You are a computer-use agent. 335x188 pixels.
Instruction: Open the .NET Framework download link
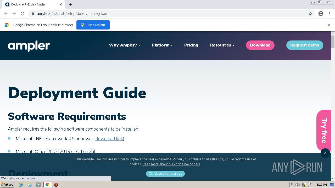pos(109,139)
